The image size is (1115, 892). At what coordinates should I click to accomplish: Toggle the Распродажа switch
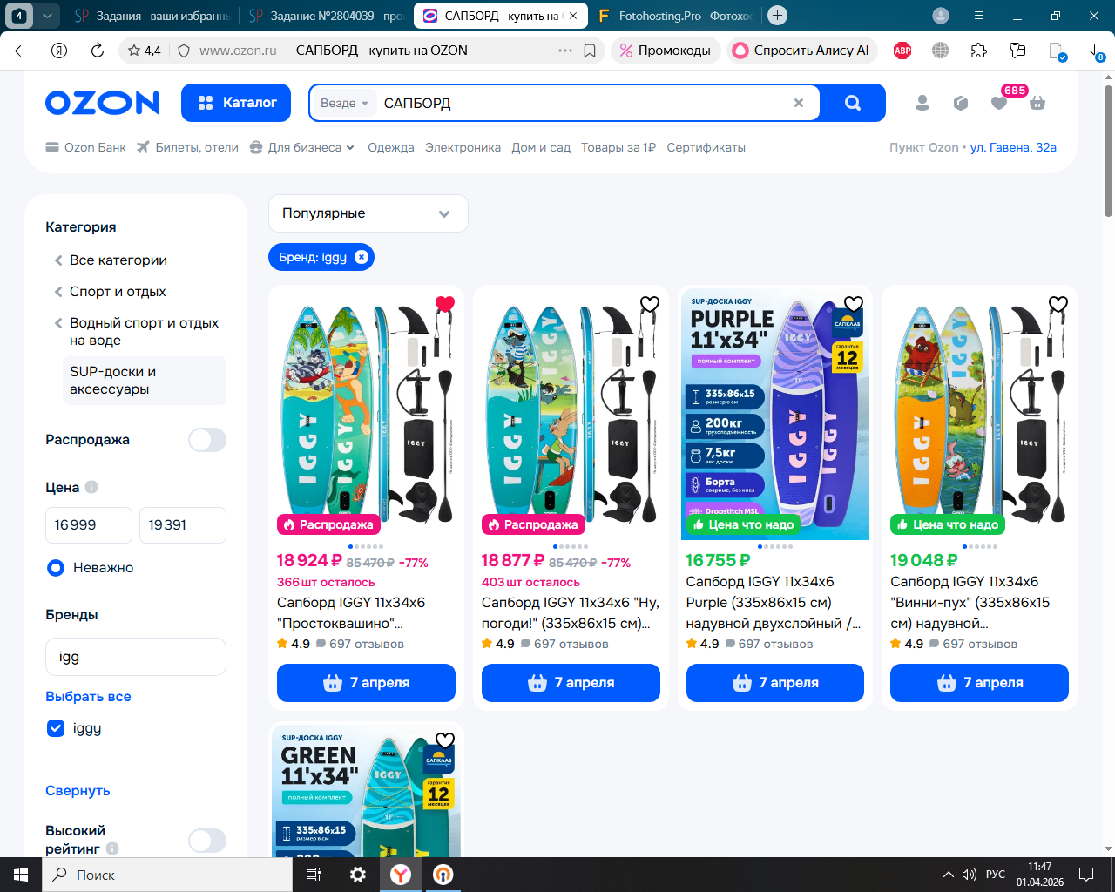click(x=207, y=440)
